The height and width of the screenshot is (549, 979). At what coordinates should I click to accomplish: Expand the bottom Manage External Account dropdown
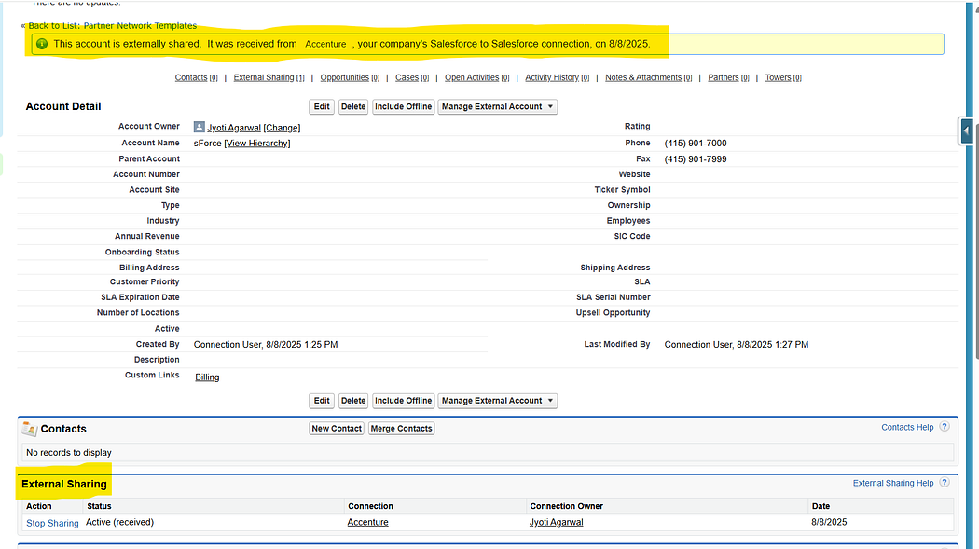(x=497, y=401)
